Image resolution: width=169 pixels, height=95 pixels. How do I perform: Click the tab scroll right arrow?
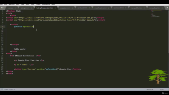[x=3, y=8]
